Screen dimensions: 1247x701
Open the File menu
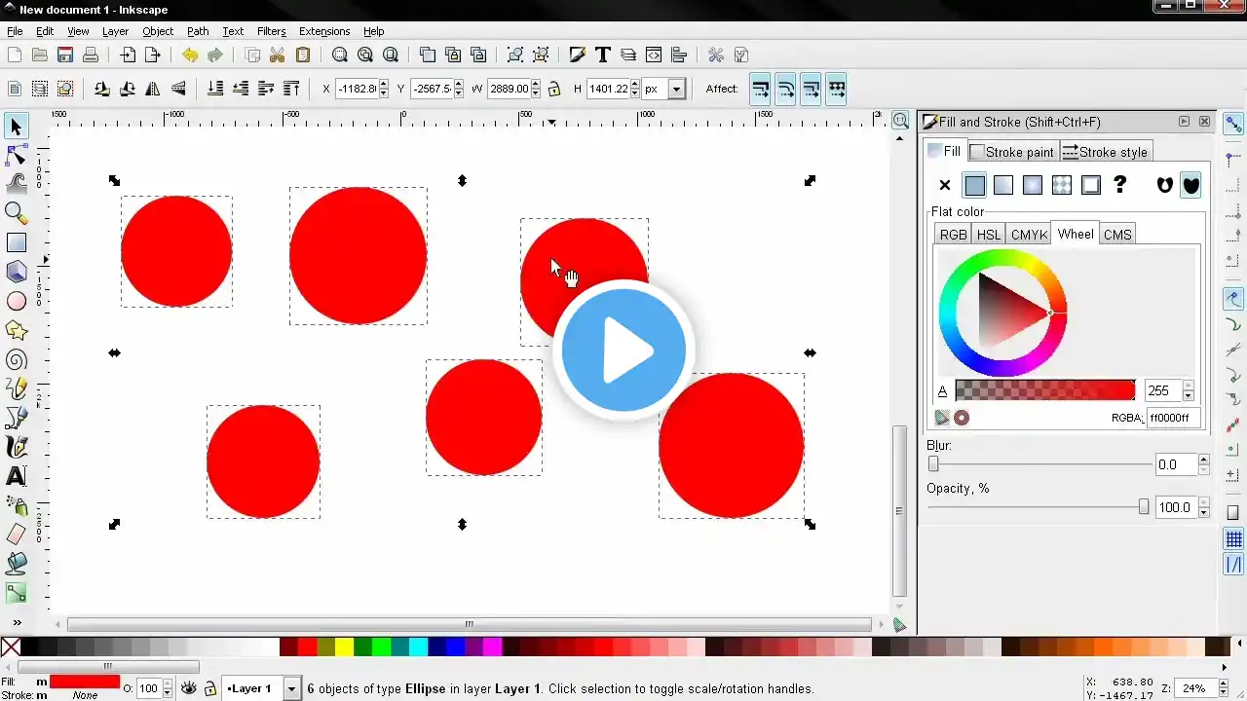pos(15,31)
